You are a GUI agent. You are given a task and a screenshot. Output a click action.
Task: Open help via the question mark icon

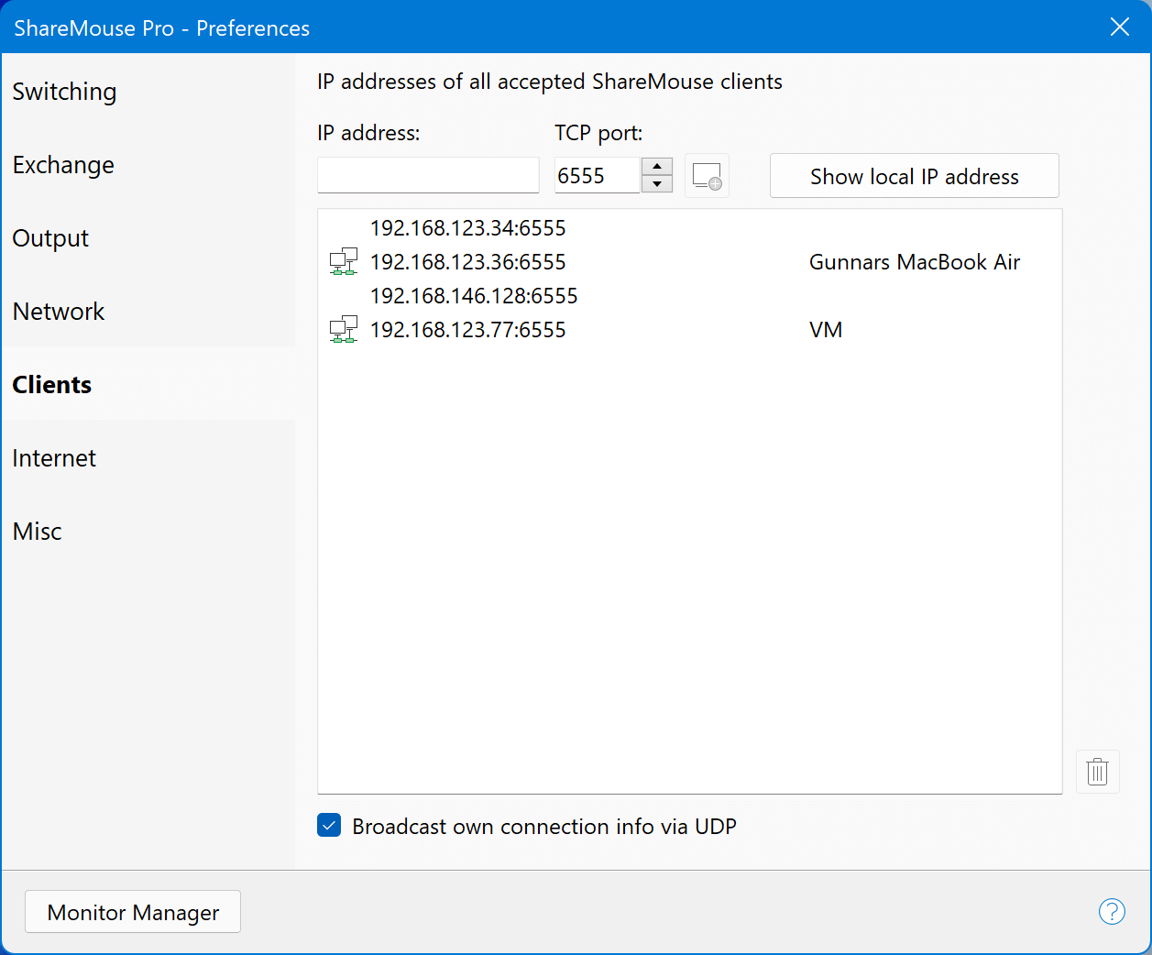click(1112, 911)
